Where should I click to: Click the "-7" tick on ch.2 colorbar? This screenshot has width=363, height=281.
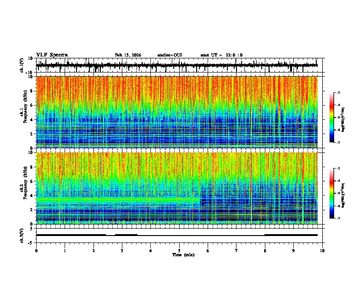pyautogui.click(x=338, y=218)
